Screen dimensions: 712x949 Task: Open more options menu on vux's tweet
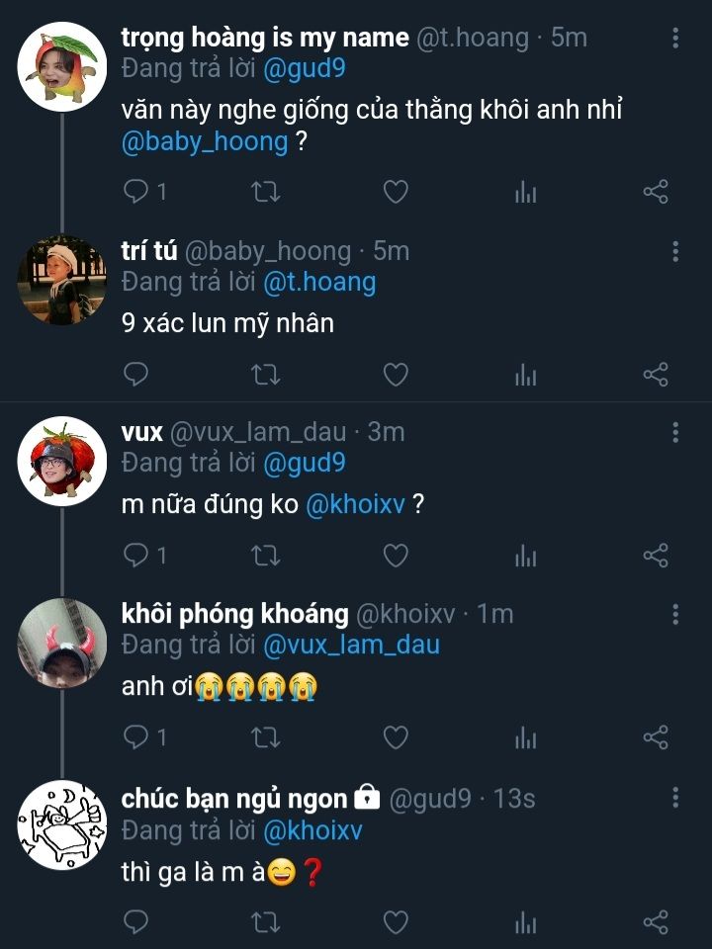[675, 432]
